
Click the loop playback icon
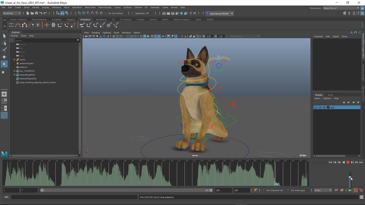click(336, 190)
